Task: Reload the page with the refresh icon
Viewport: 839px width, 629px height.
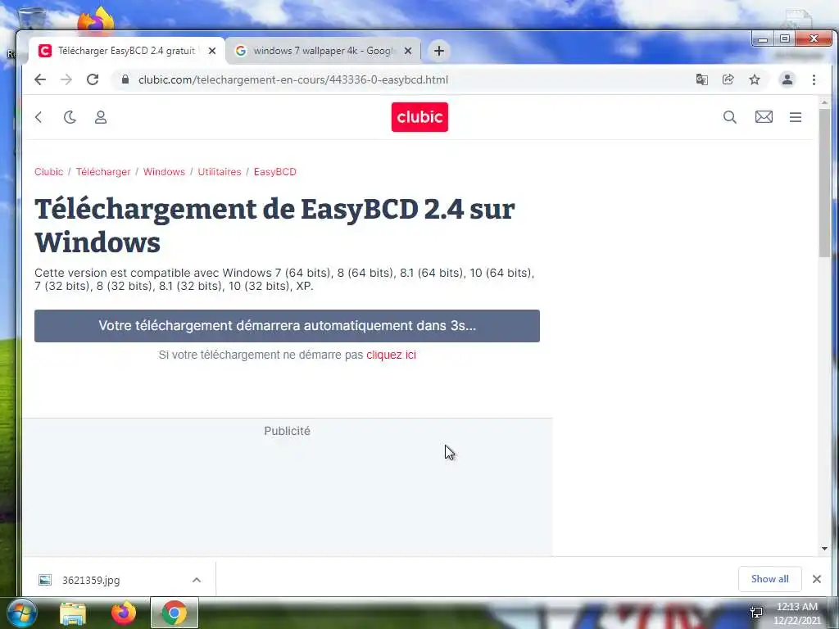Action: tap(93, 79)
